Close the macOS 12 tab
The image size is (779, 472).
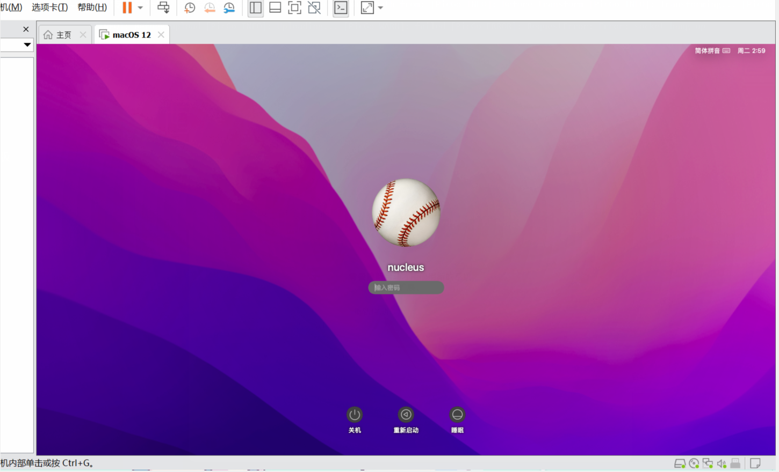pyautogui.click(x=161, y=35)
